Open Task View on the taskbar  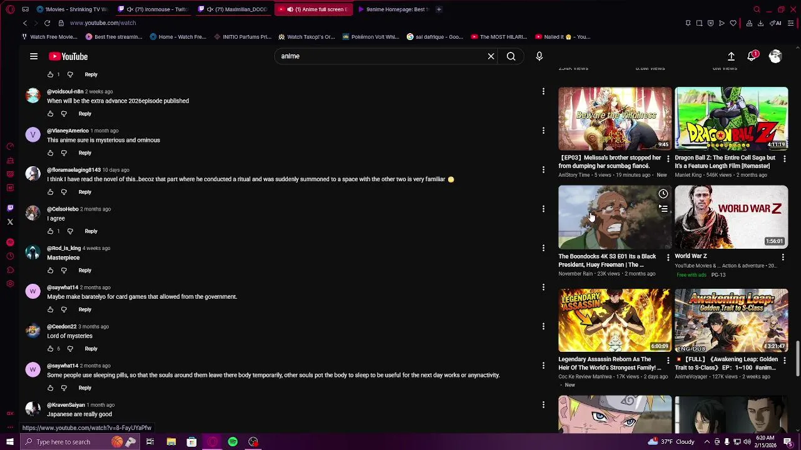click(x=150, y=442)
